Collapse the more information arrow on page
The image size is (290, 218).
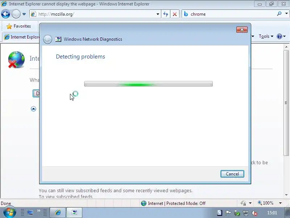tap(33, 109)
